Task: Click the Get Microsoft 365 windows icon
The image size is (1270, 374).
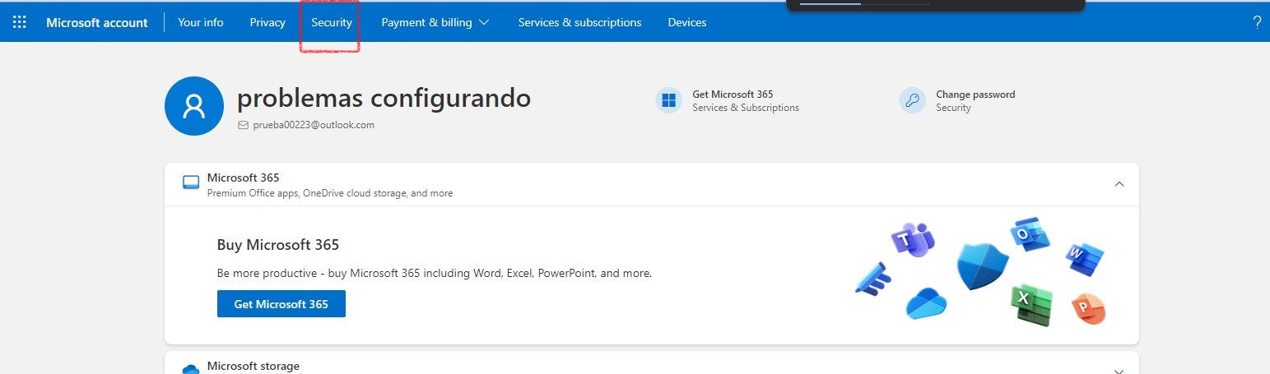Action: [x=669, y=100]
